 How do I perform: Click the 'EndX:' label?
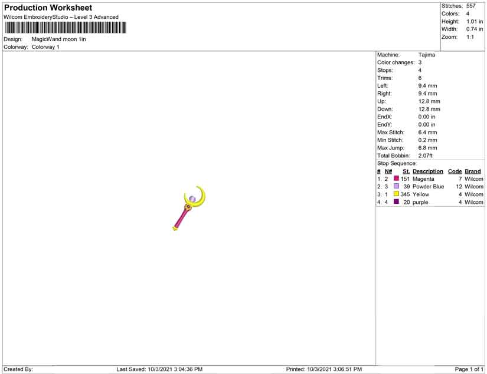(x=384, y=117)
